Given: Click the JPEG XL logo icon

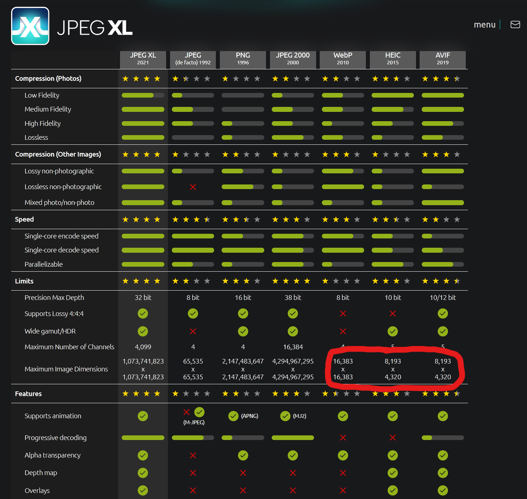Looking at the screenshot, I should (30, 26).
